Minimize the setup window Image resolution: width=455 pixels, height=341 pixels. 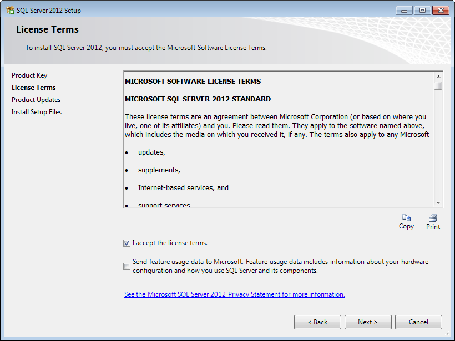[404, 11]
